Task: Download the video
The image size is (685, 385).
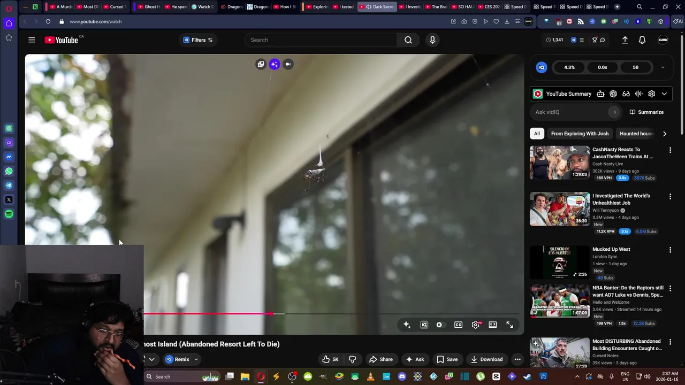Action: coord(486,359)
